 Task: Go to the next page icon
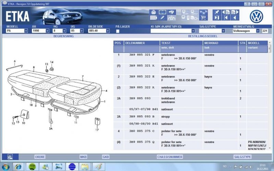tap(235, 12)
